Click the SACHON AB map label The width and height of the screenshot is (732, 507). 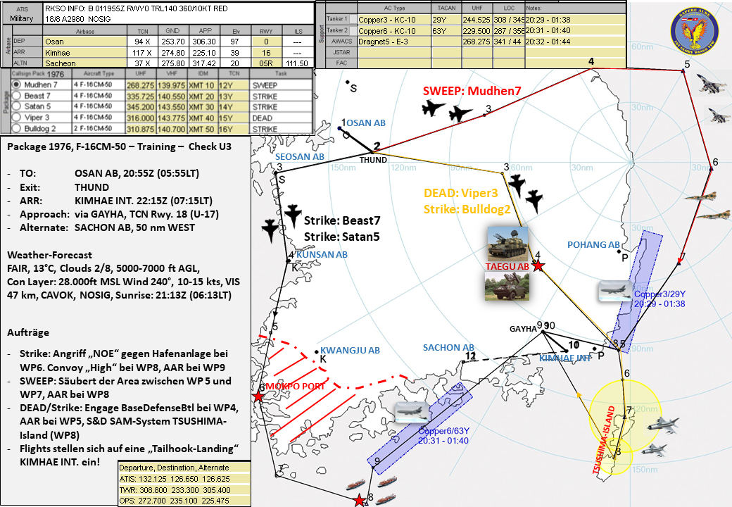(x=448, y=347)
